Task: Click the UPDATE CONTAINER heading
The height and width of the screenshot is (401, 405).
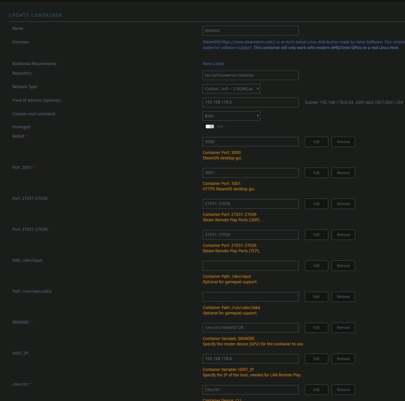Action: pyautogui.click(x=35, y=16)
